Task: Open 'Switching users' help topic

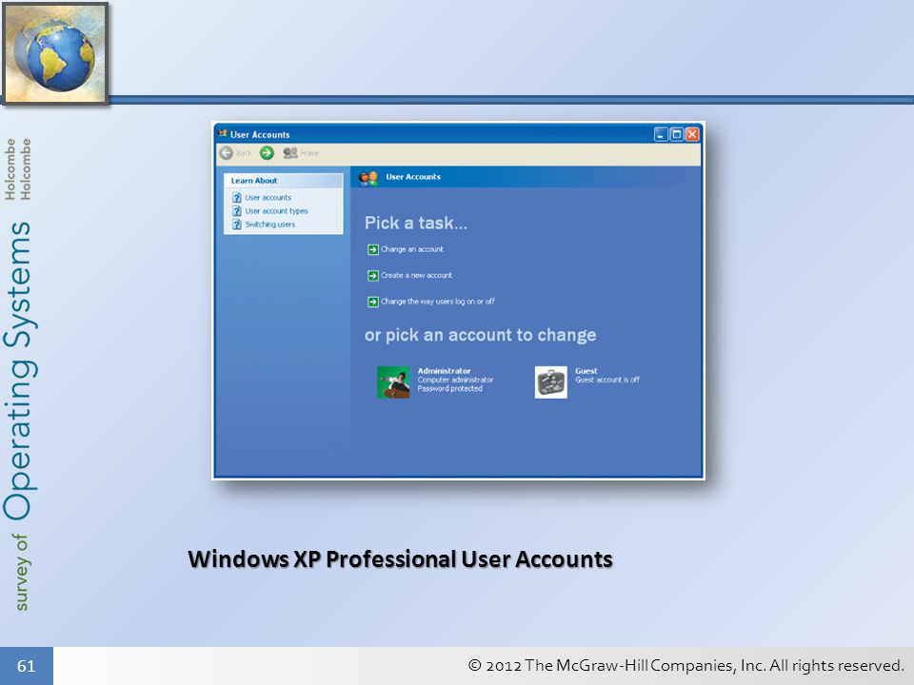Action: (x=269, y=225)
